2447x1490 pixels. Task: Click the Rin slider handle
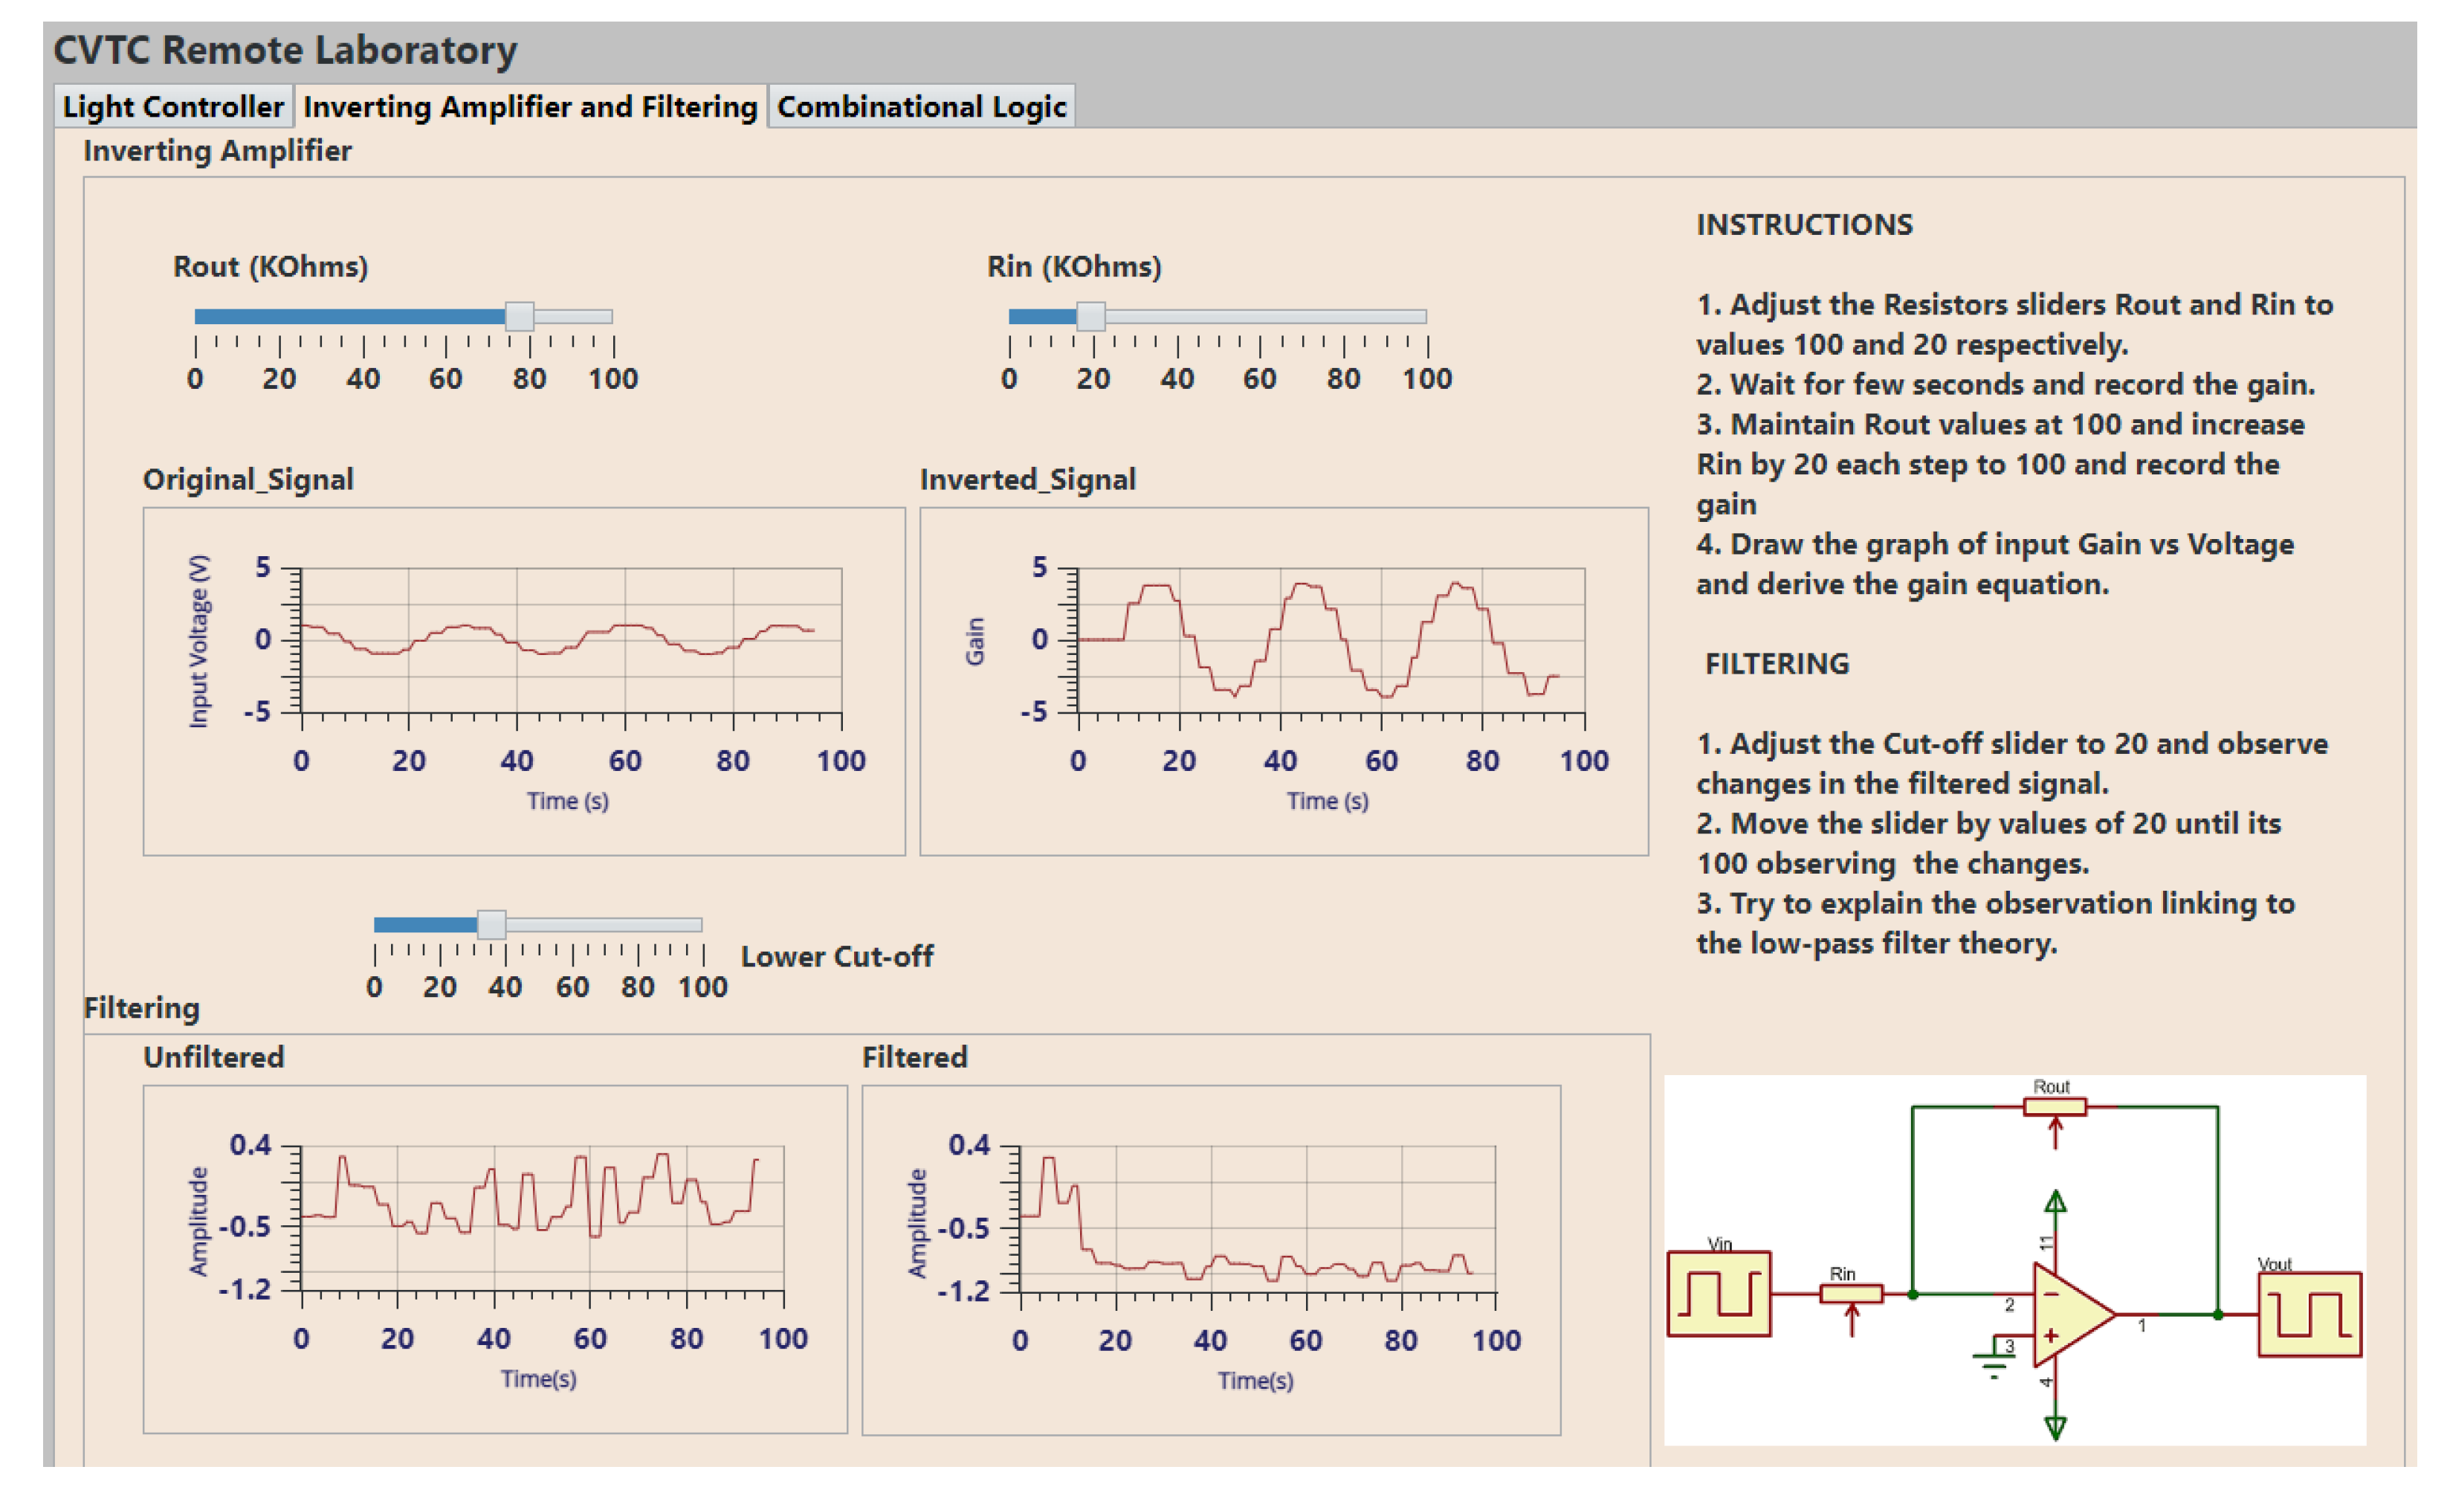[x=1090, y=317]
